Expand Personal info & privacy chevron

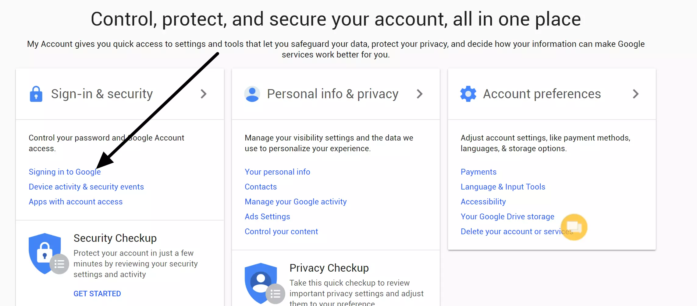[x=420, y=94]
